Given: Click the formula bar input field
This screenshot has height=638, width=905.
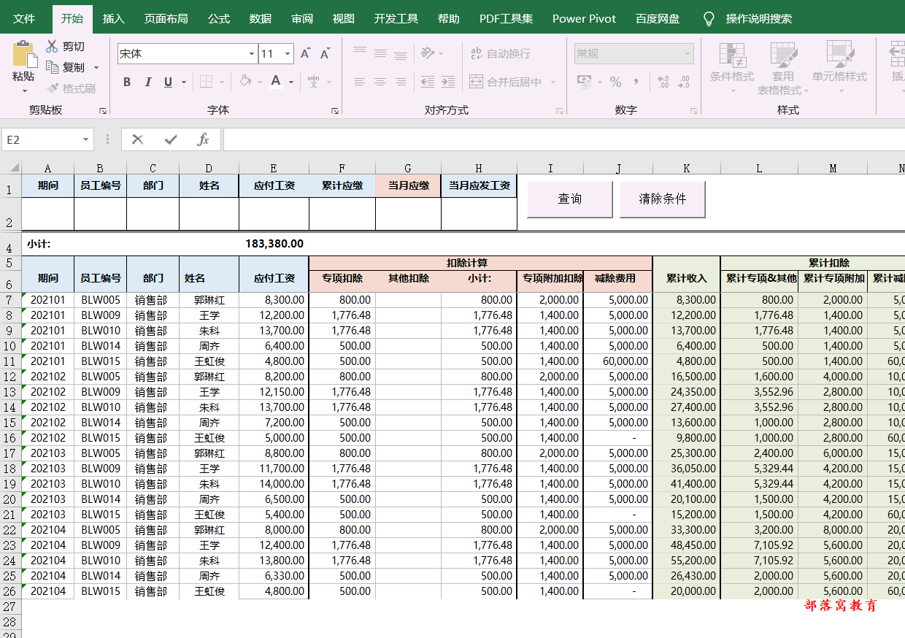Looking at the screenshot, I should (564, 139).
